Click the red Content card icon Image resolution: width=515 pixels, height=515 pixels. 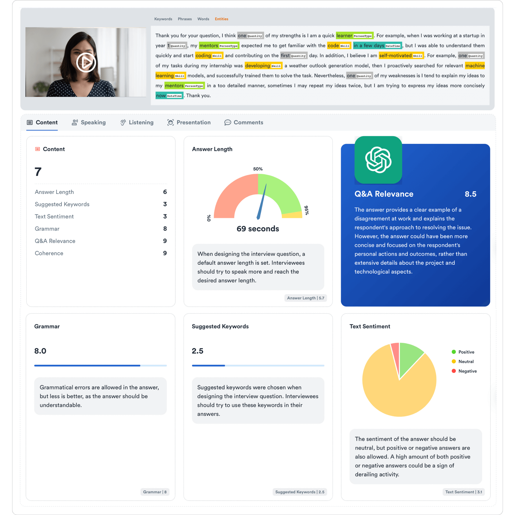38,149
